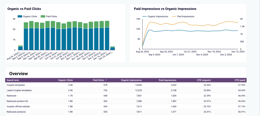Click the orange Paid Impressions legend line marker

tap(174, 16)
